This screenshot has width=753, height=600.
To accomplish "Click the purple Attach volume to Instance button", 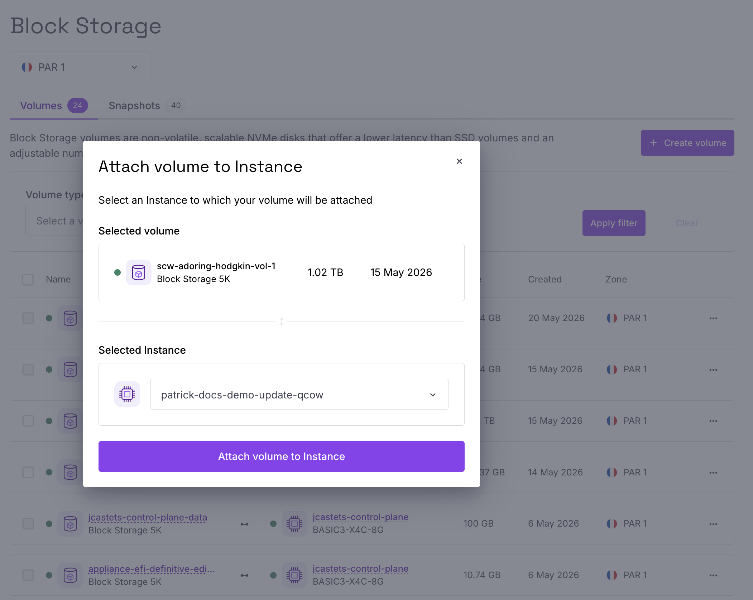I will pos(282,456).
